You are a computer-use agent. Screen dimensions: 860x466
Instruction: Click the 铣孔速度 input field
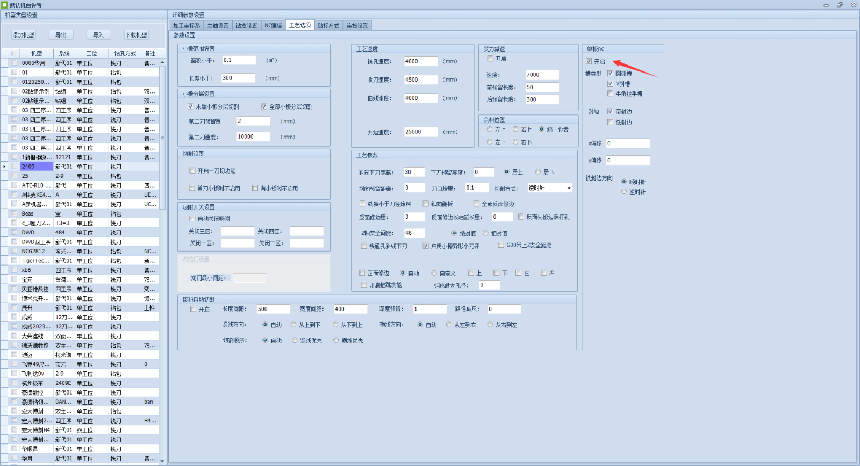click(420, 61)
